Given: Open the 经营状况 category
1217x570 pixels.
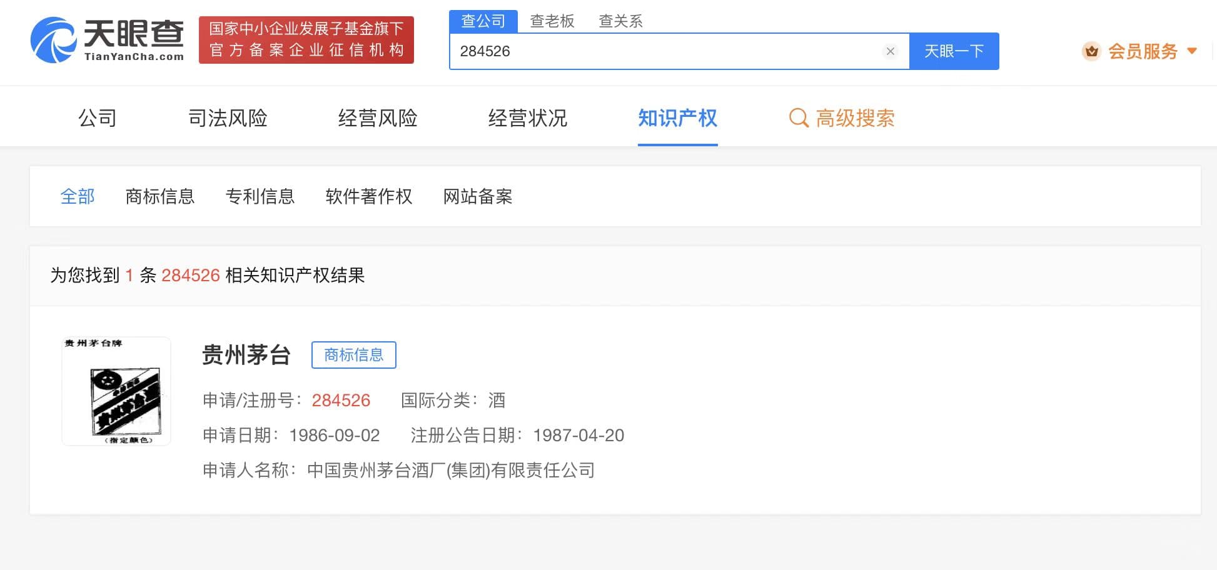Looking at the screenshot, I should pos(527,117).
